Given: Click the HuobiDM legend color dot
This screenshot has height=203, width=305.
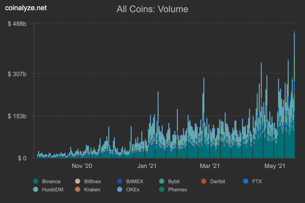Looking at the screenshot, I should (36, 189).
